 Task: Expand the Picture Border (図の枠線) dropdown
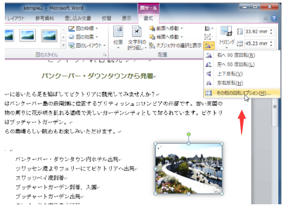[97, 28]
